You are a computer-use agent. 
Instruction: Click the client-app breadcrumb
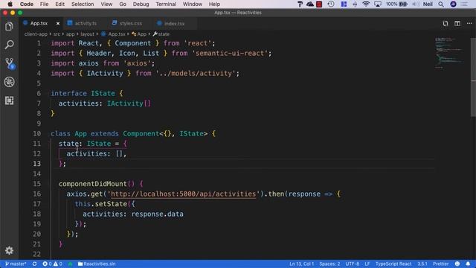tap(36, 34)
